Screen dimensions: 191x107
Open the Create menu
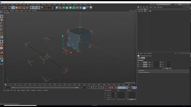[8, 4]
